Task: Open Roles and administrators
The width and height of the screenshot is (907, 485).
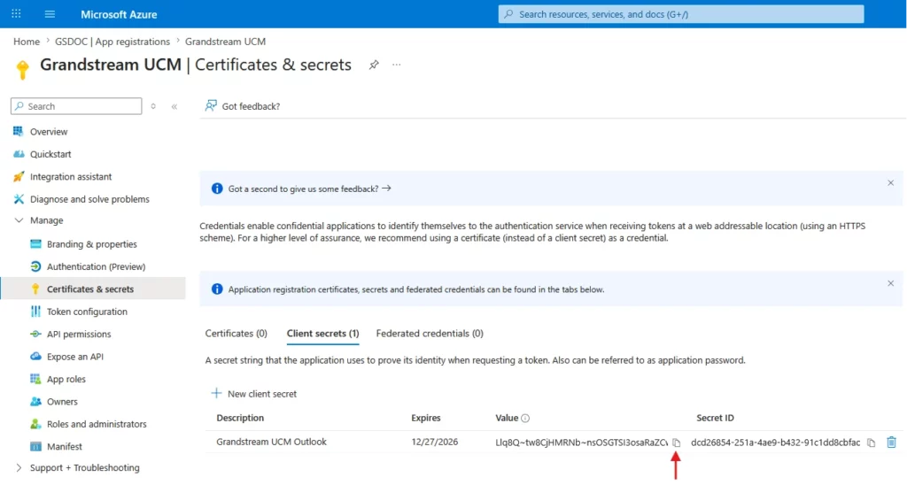Action: pyautogui.click(x=97, y=424)
